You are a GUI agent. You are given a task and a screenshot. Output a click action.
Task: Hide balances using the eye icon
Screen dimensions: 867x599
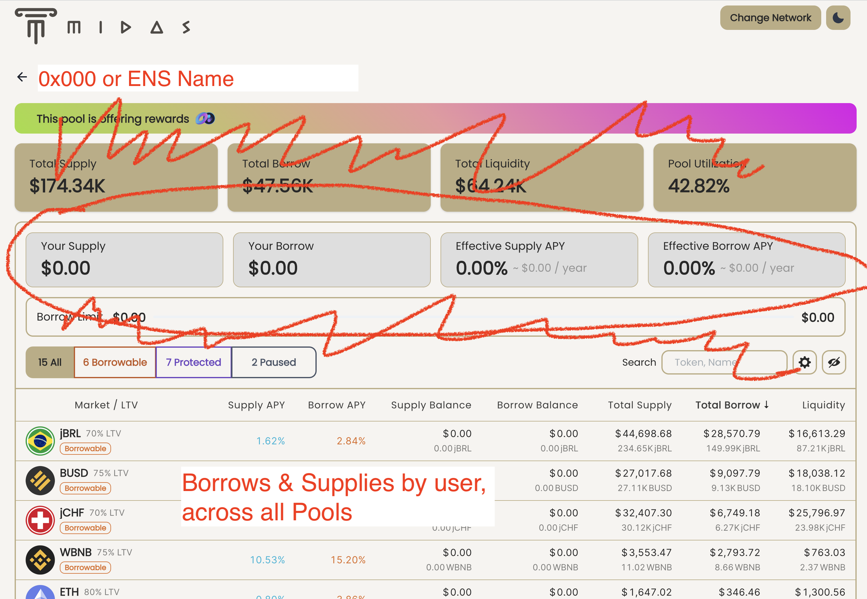834,362
